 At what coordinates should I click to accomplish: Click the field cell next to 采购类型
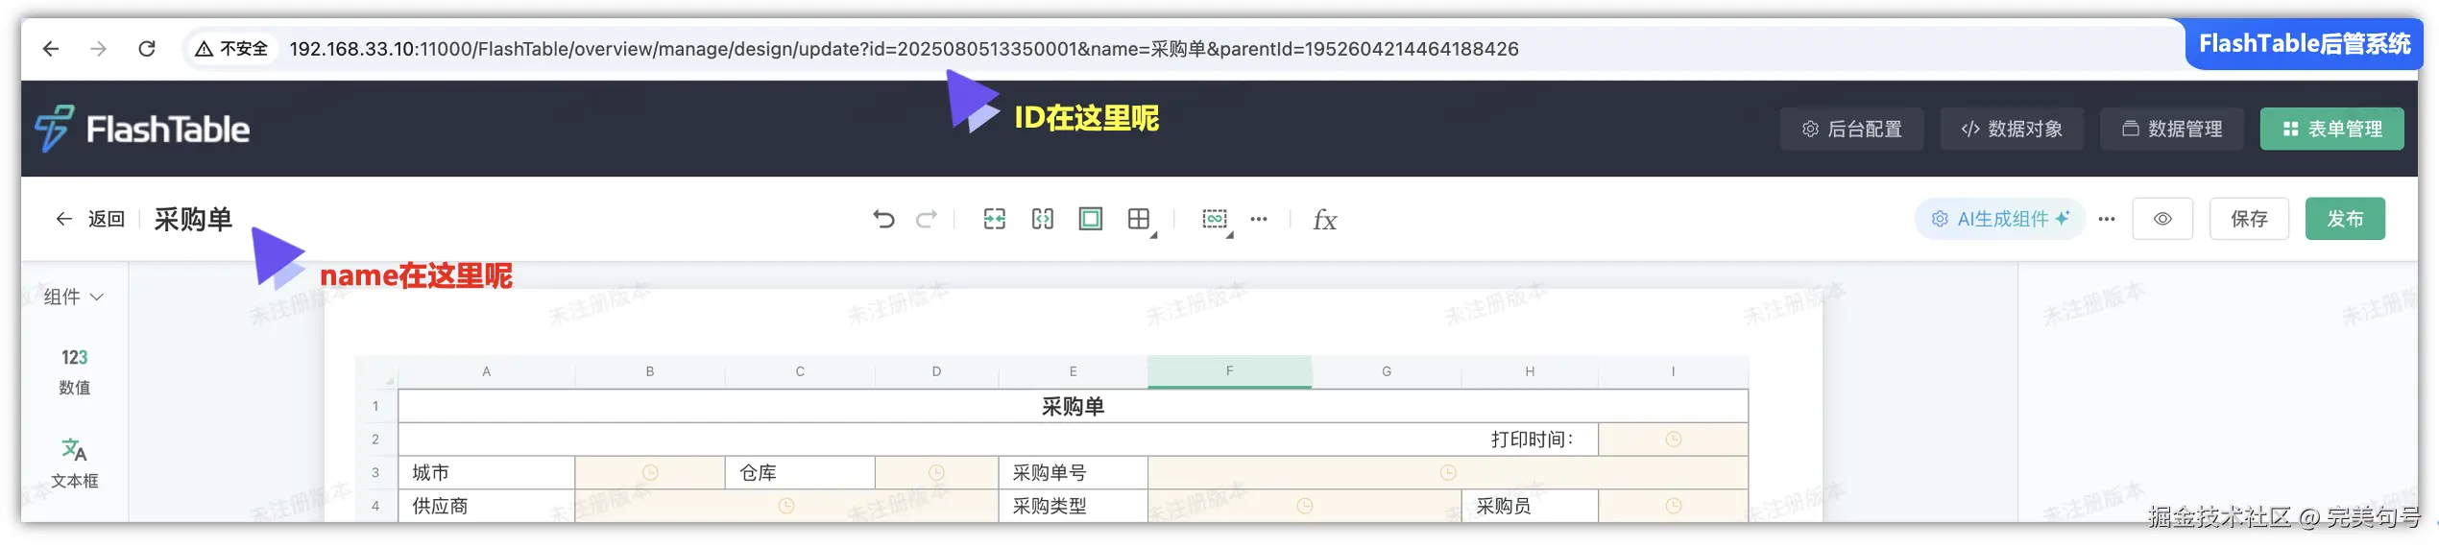pyautogui.click(x=1305, y=506)
